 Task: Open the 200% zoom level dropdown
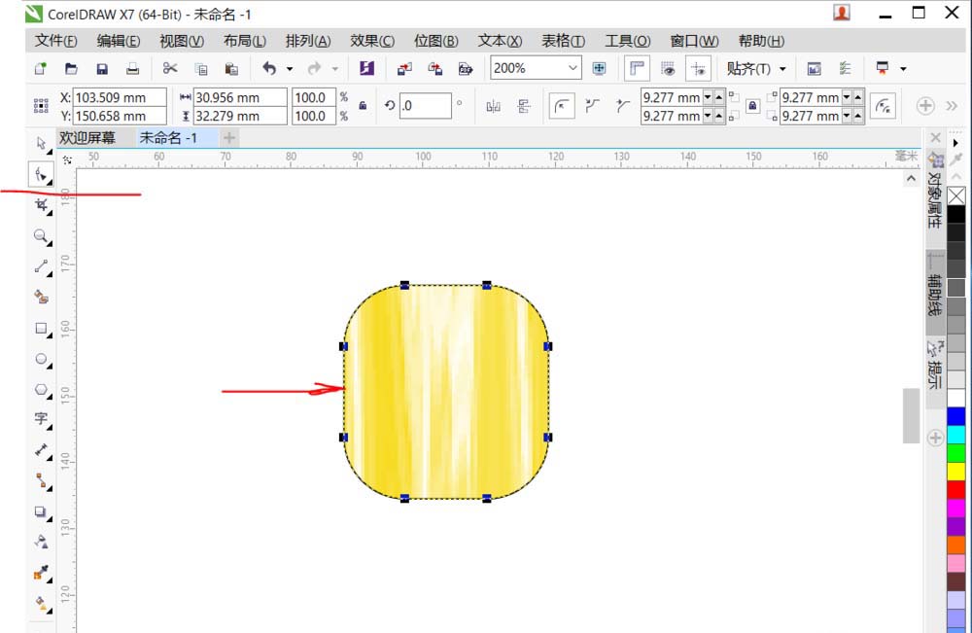coord(573,68)
